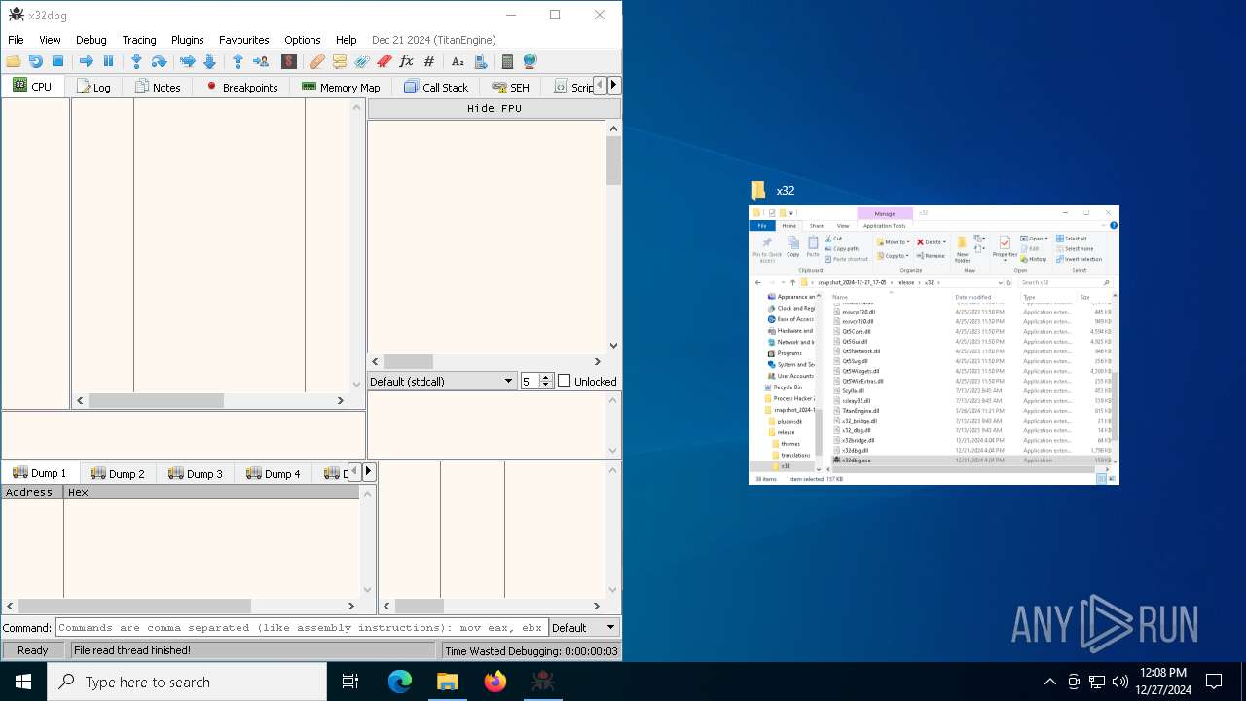
Task: Open Firefox from the taskbar
Action: click(495, 682)
